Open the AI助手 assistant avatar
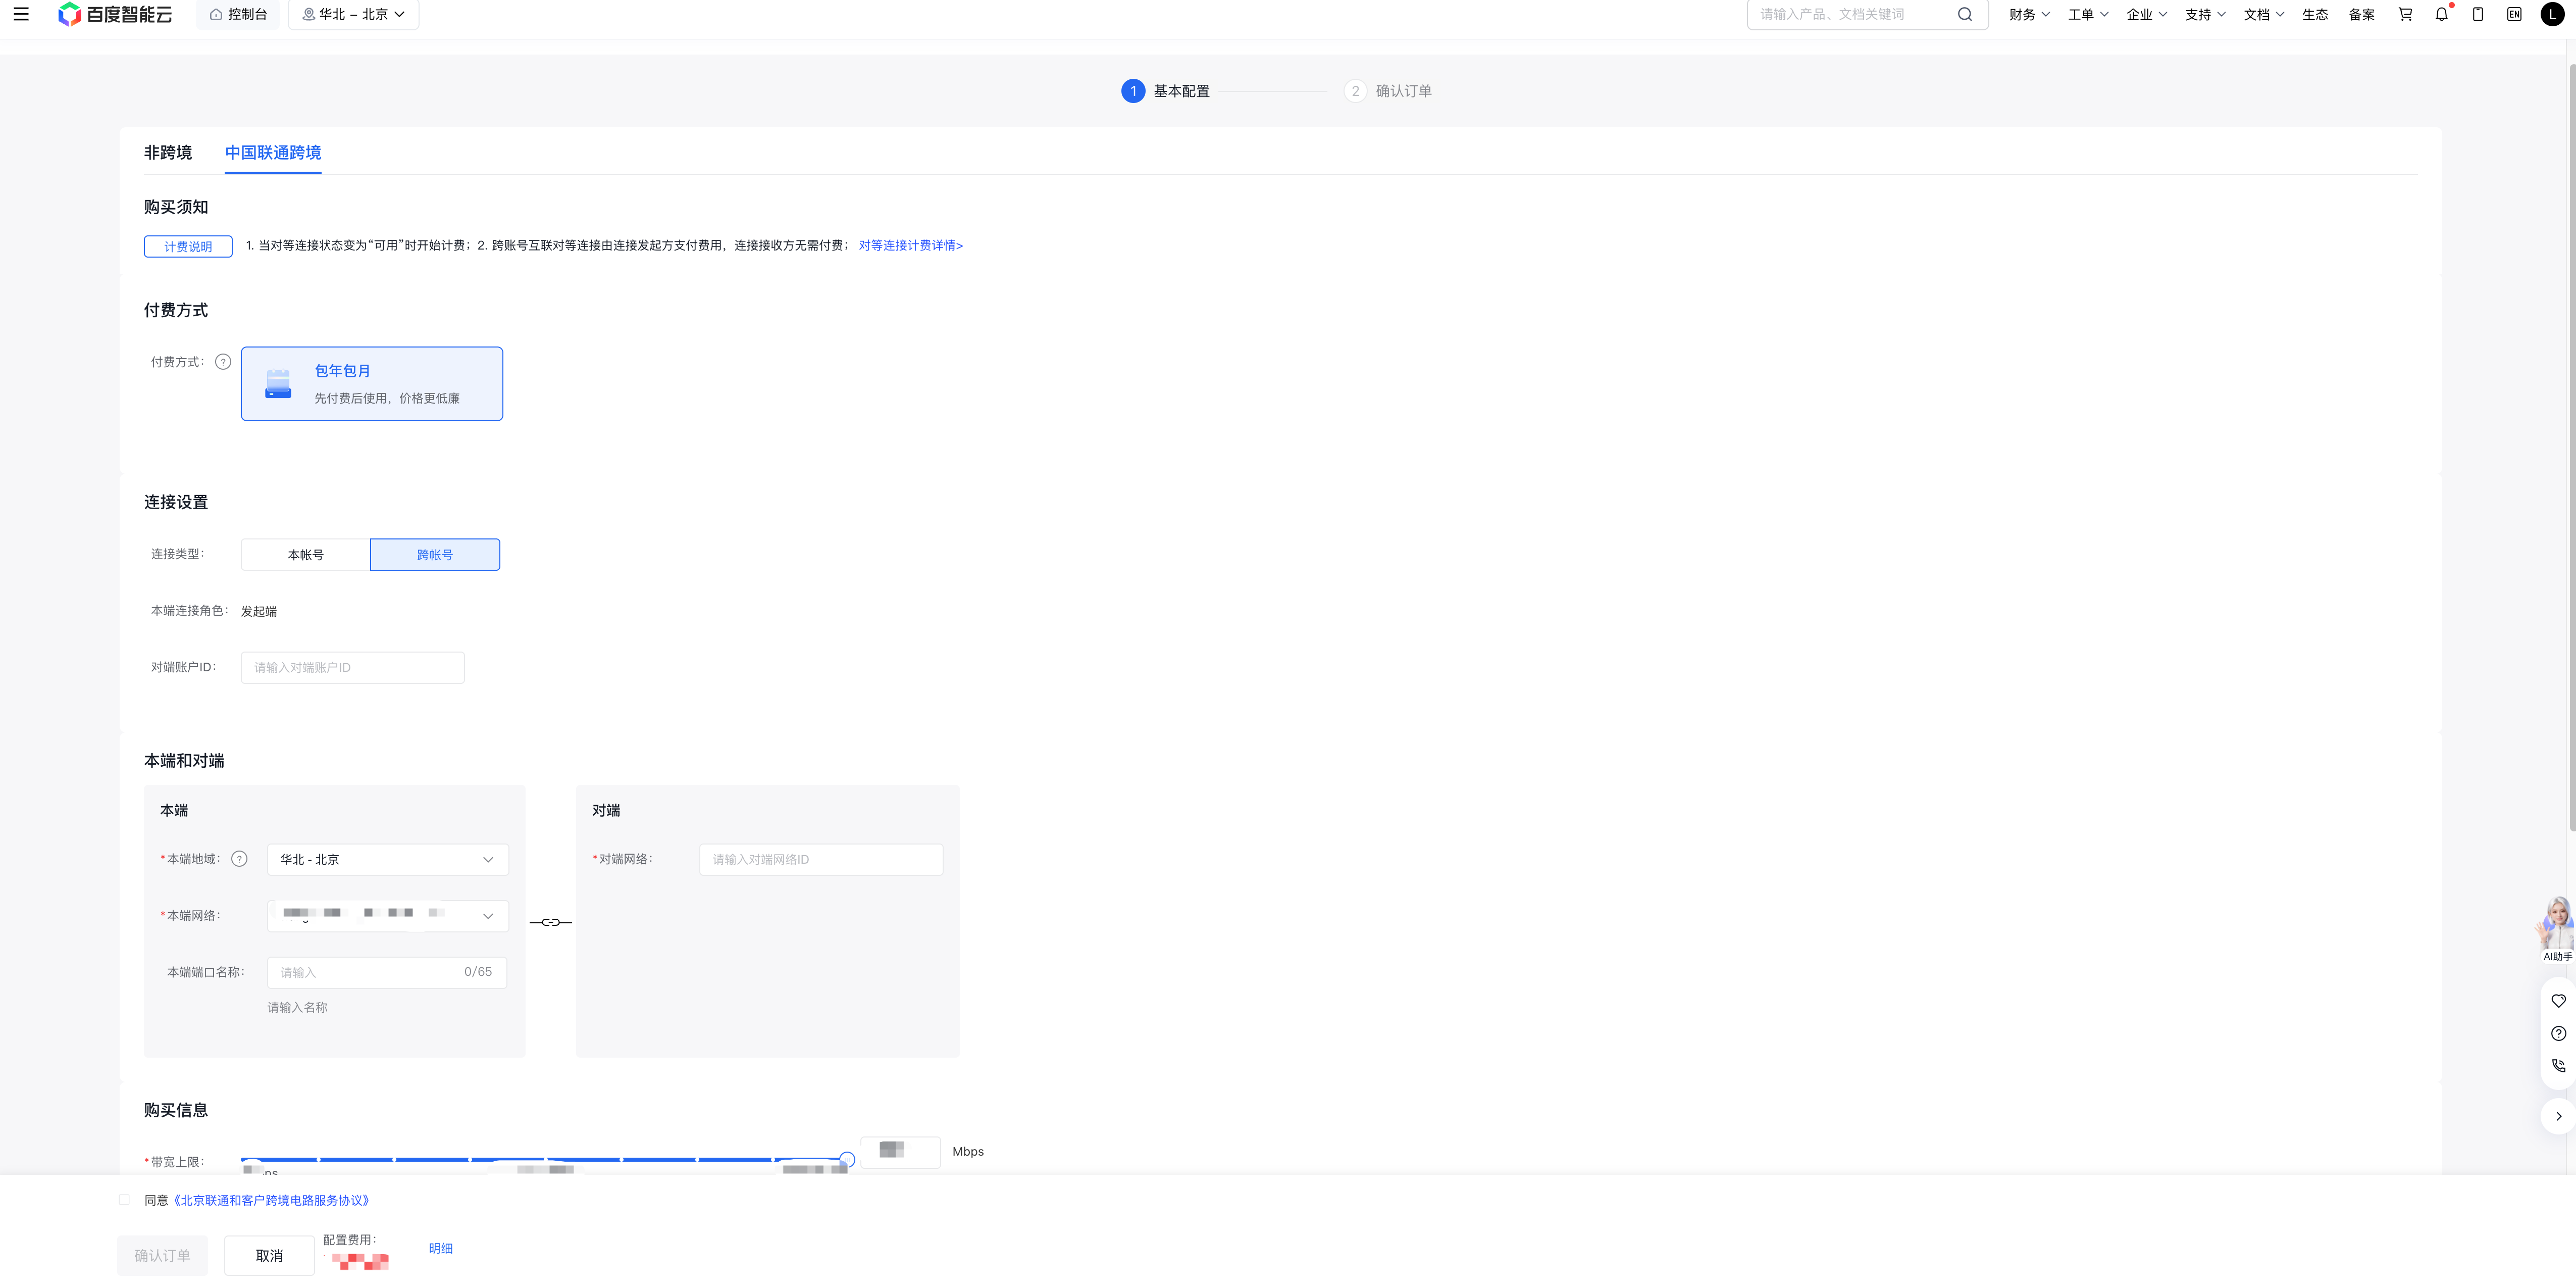 click(x=2556, y=929)
